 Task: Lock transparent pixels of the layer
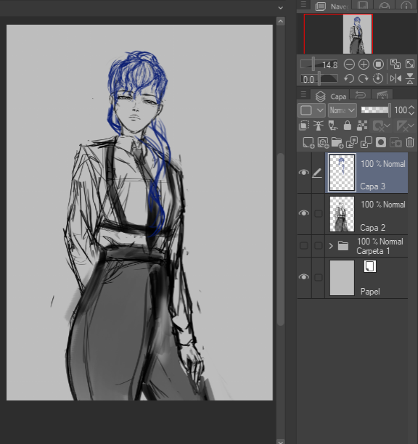(x=362, y=126)
